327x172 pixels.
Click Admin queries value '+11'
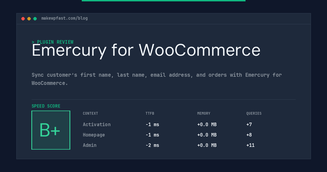click(x=250, y=145)
